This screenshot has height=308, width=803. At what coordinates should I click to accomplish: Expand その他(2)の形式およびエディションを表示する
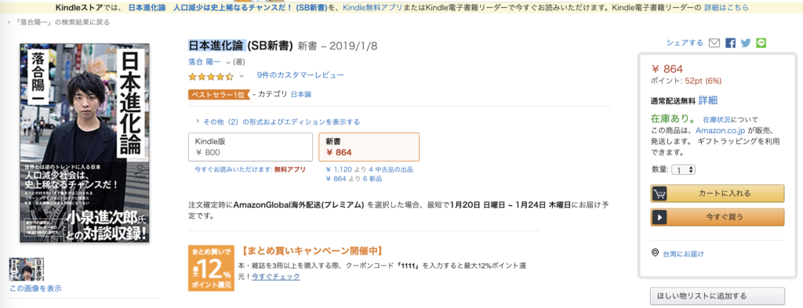click(278, 121)
